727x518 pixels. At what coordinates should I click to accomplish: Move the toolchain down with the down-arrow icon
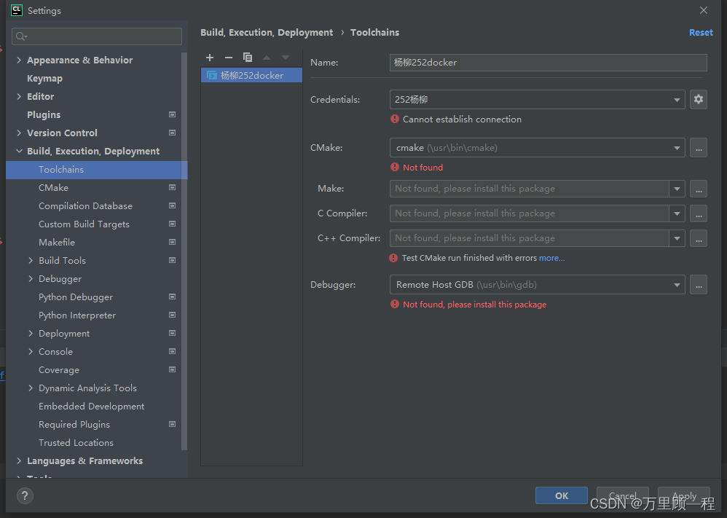point(285,58)
